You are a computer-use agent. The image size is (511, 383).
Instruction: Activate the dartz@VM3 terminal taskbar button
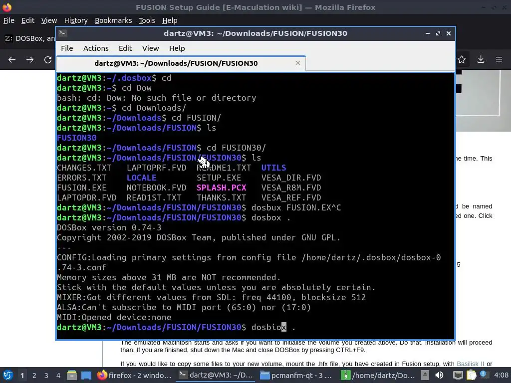coord(216,375)
